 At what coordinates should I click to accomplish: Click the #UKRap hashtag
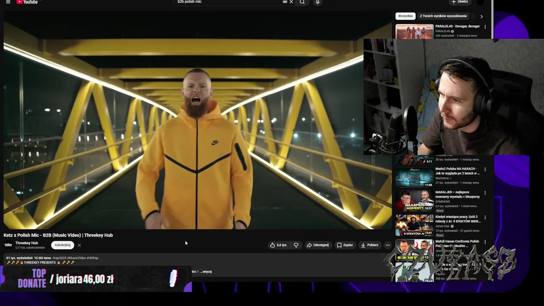pyautogui.click(x=93, y=258)
